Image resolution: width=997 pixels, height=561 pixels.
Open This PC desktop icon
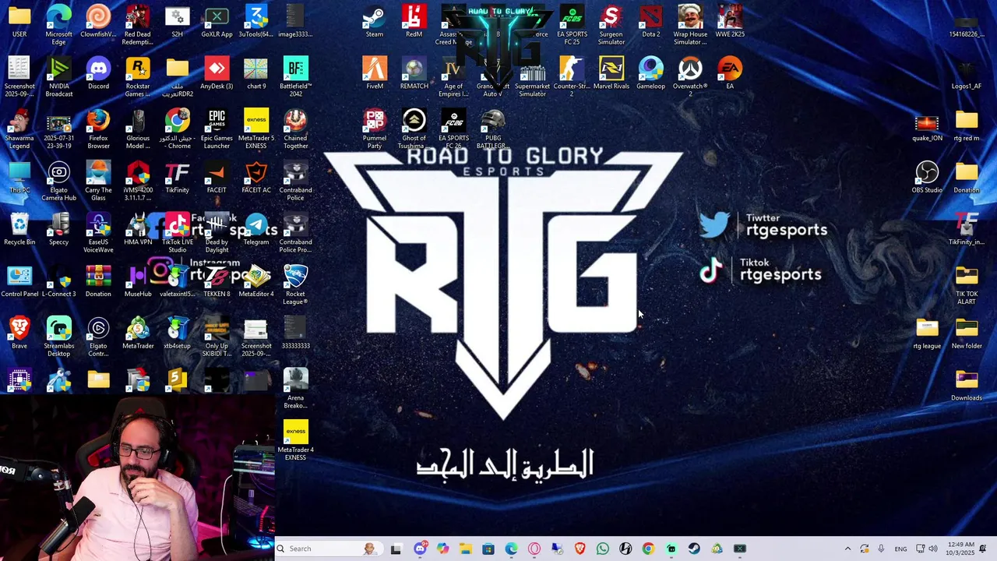(x=19, y=177)
